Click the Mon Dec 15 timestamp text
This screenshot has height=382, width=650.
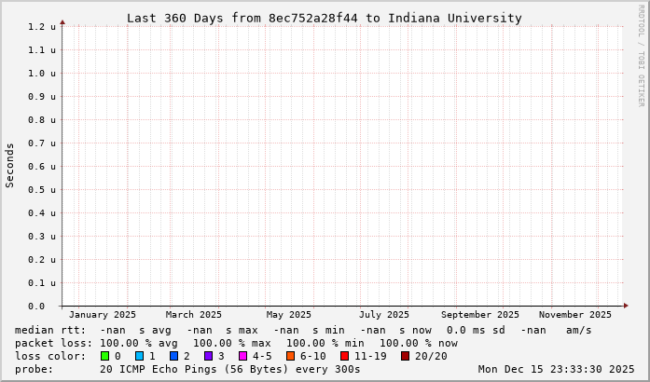tap(556, 369)
